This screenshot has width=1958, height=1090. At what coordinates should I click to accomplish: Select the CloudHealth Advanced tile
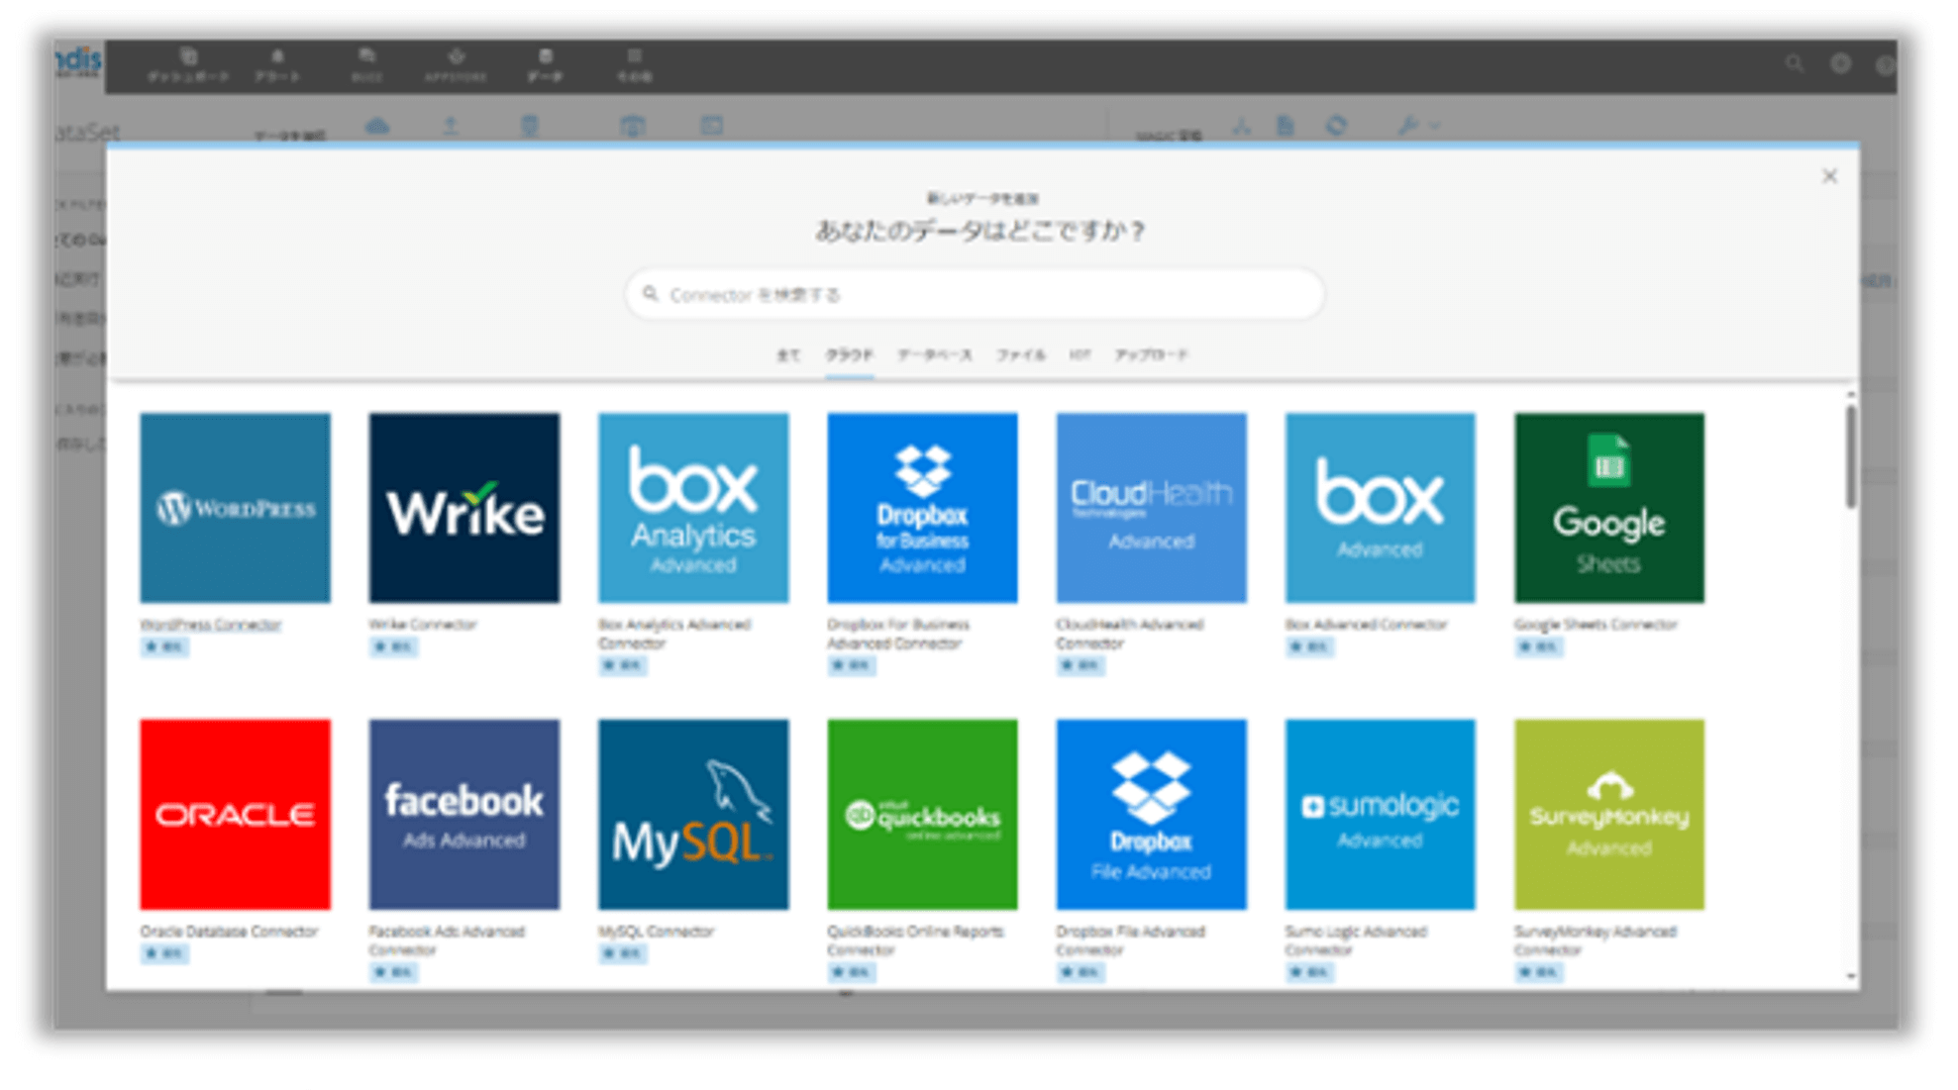1151,508
